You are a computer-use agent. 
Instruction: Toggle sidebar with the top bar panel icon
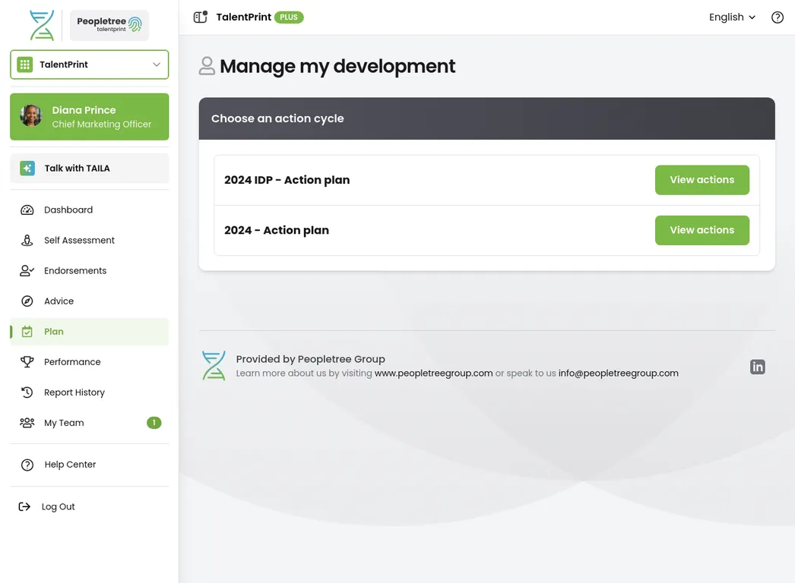pos(201,17)
